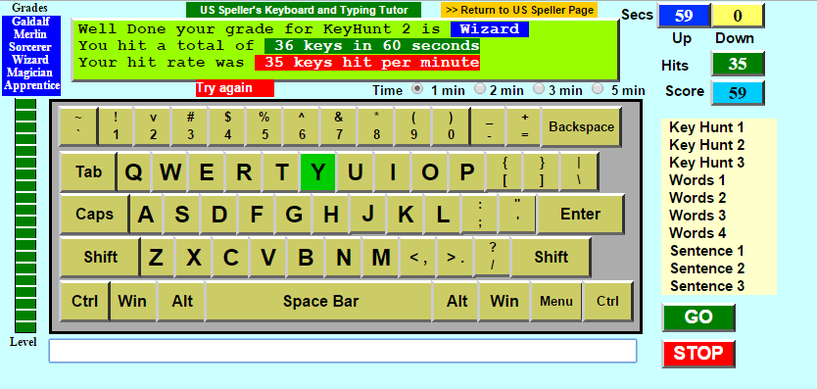Image resolution: width=817 pixels, height=389 pixels.
Task: Choose the Key Hunt 3 exercise
Action: [706, 163]
